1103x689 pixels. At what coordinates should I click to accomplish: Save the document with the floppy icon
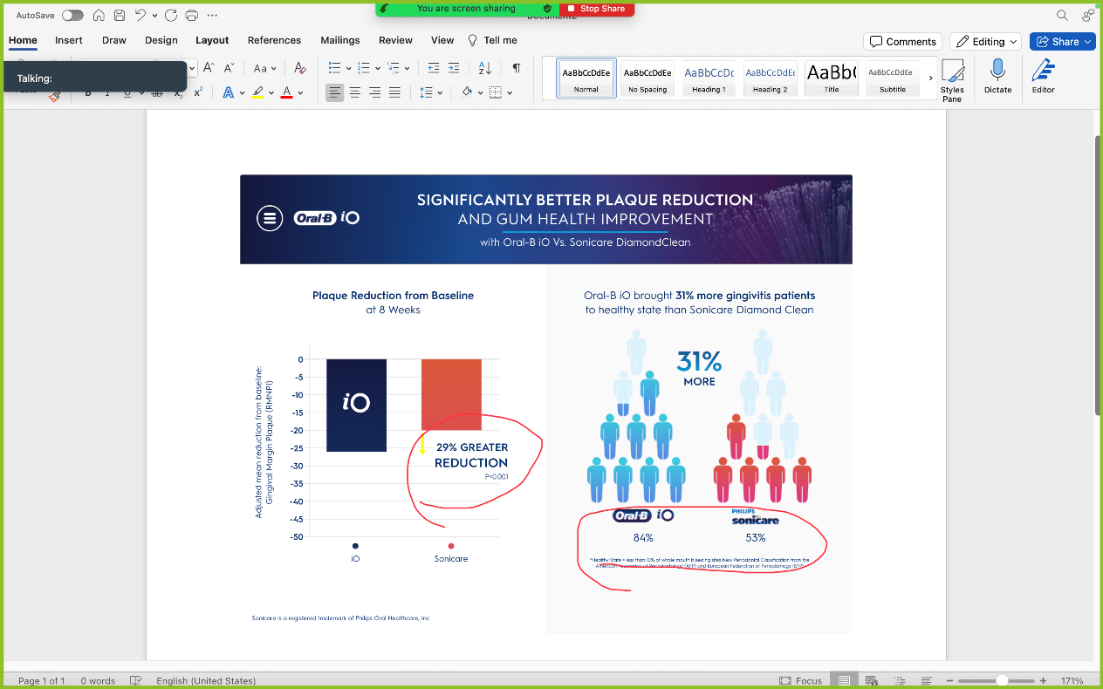tap(120, 16)
